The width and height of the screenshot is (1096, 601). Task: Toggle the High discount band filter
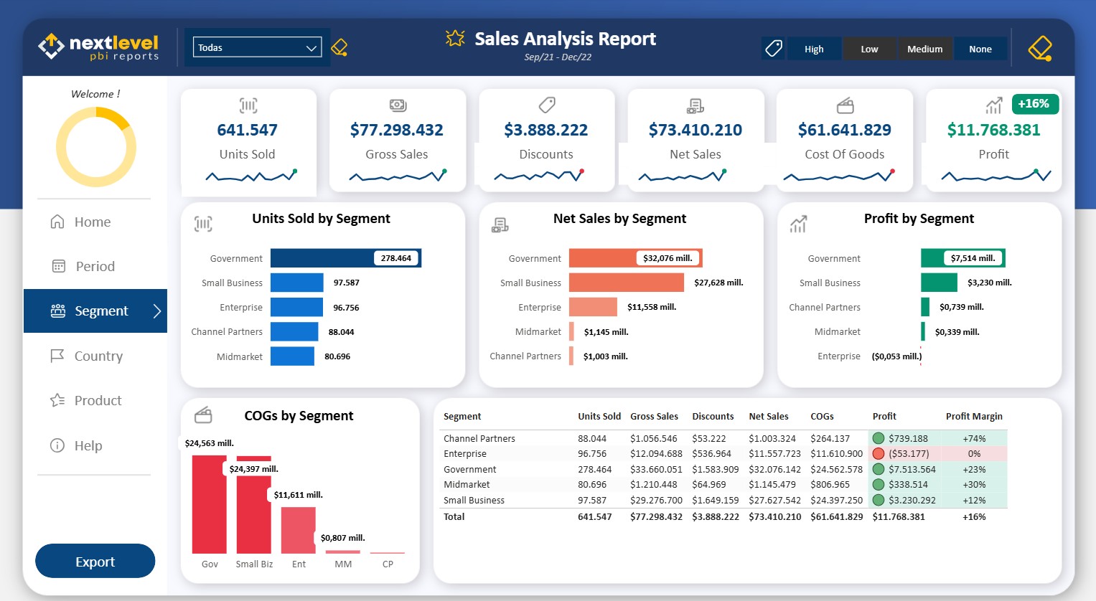[814, 49]
